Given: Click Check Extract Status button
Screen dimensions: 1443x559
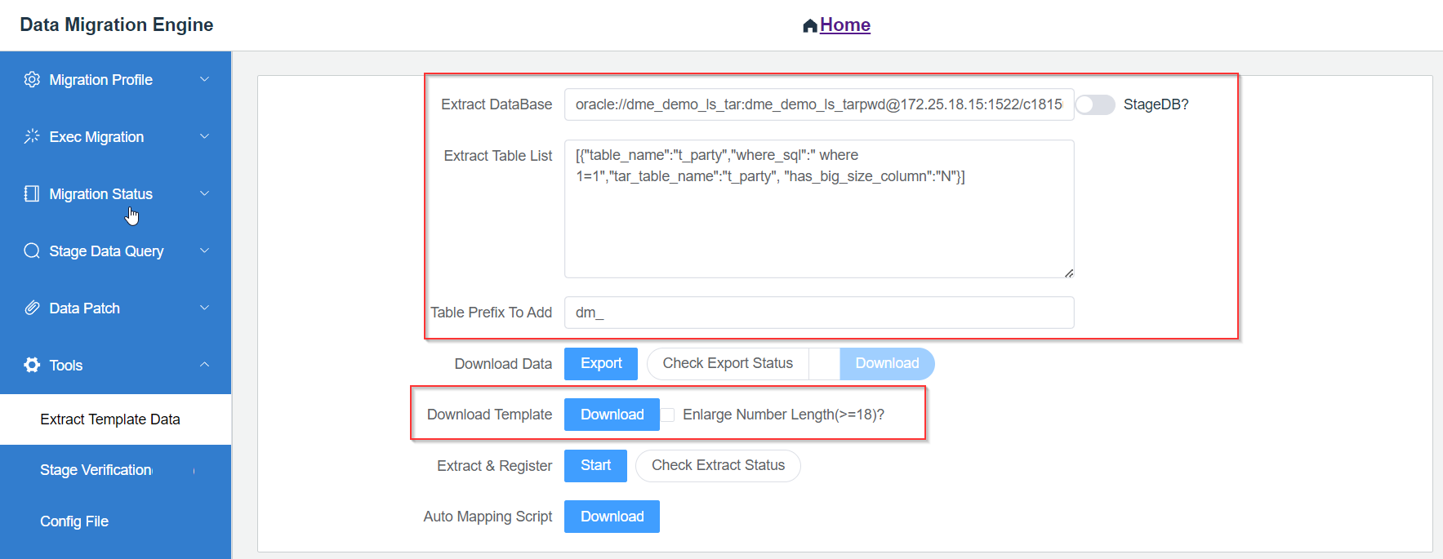Looking at the screenshot, I should click(718, 466).
